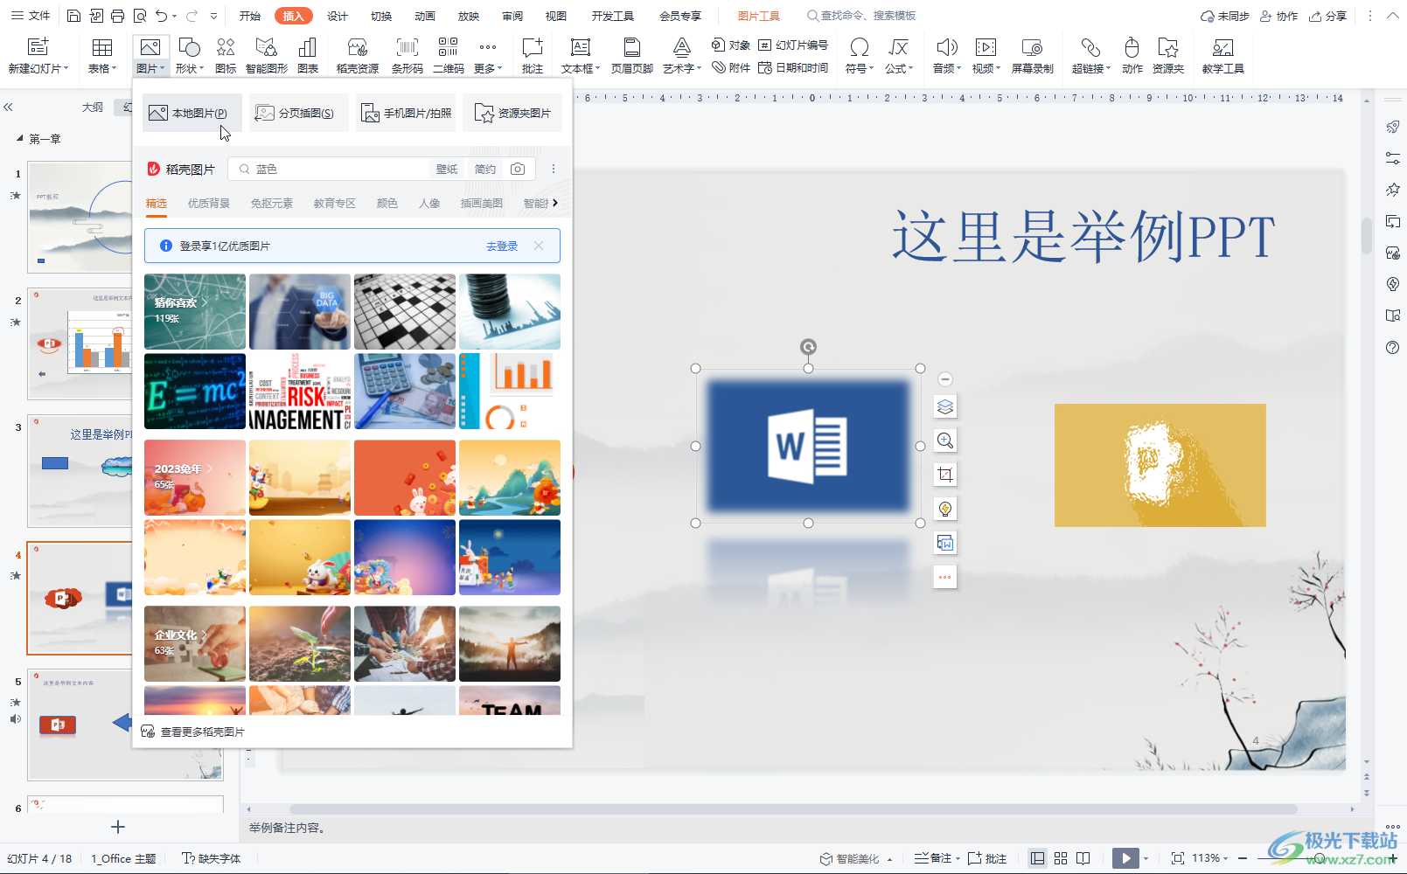Switch to 优质背景 tab
The width and height of the screenshot is (1407, 874).
click(x=209, y=204)
